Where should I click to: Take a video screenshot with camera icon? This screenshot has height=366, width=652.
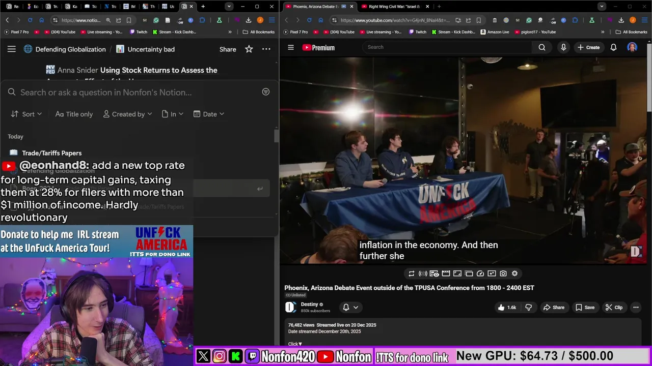(503, 273)
